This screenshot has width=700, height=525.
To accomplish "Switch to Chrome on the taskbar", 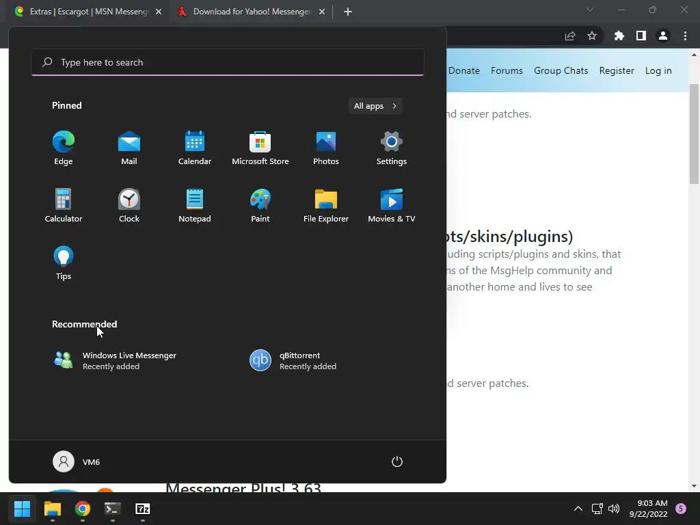I will [83, 509].
